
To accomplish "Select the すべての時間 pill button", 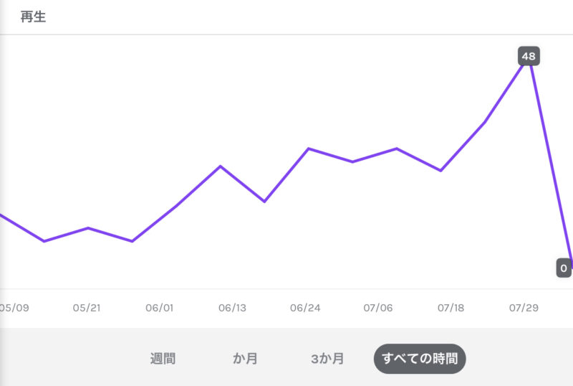I will 420,359.
